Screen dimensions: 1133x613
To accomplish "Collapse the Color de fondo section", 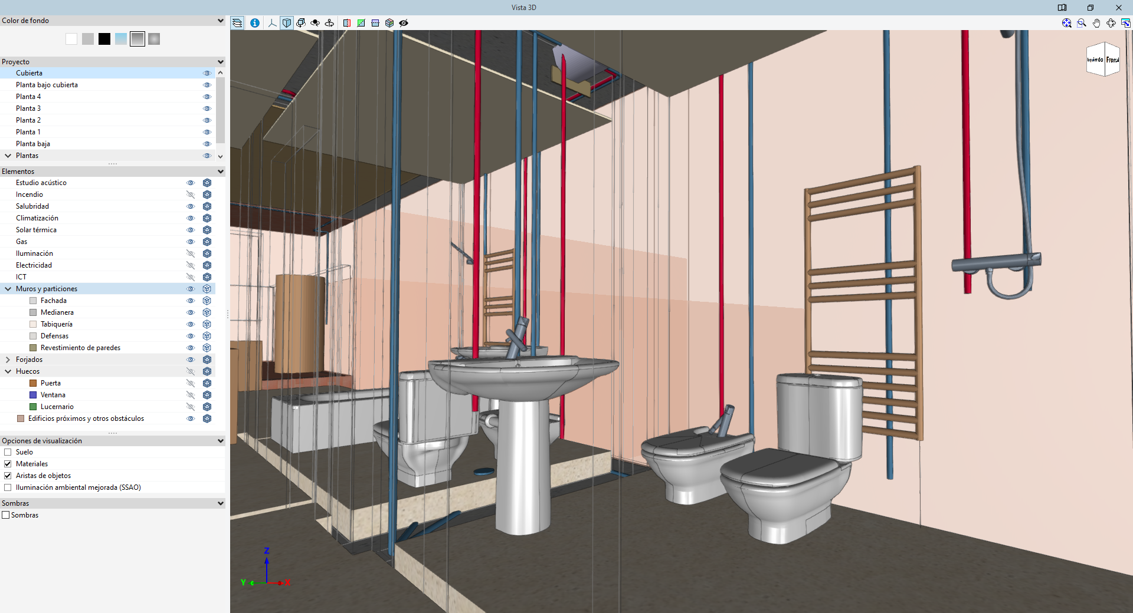I will 221,21.
